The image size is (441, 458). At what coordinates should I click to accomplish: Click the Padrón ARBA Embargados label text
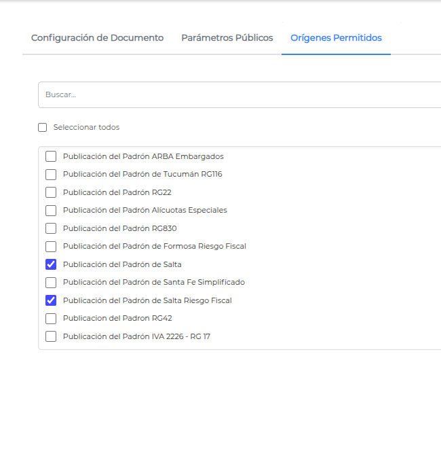coord(143,156)
